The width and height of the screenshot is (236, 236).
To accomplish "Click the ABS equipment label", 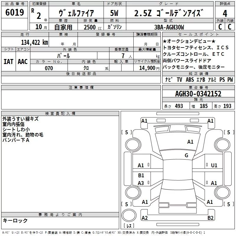I will point(190,79).
